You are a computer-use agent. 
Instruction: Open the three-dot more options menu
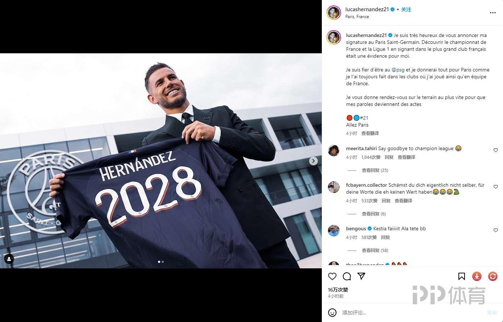(492, 13)
